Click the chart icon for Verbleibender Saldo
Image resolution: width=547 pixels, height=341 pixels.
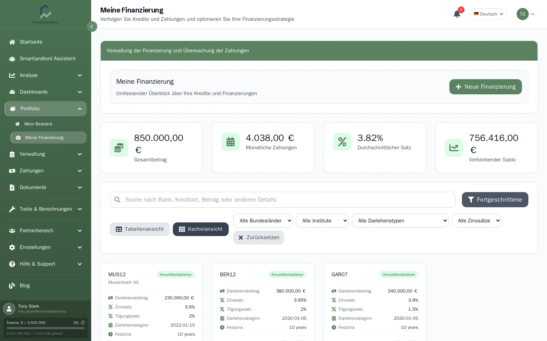pyautogui.click(x=454, y=148)
